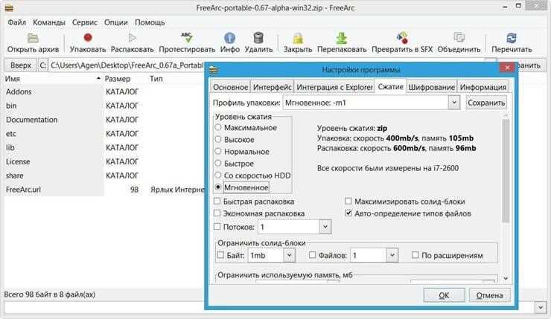Select Со скоростью HDD option
This screenshot has width=551, height=319.
(x=218, y=175)
